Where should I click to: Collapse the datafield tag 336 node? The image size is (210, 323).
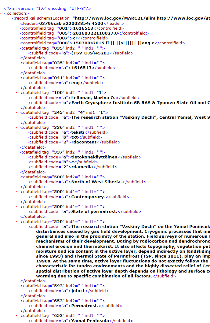(17, 128)
